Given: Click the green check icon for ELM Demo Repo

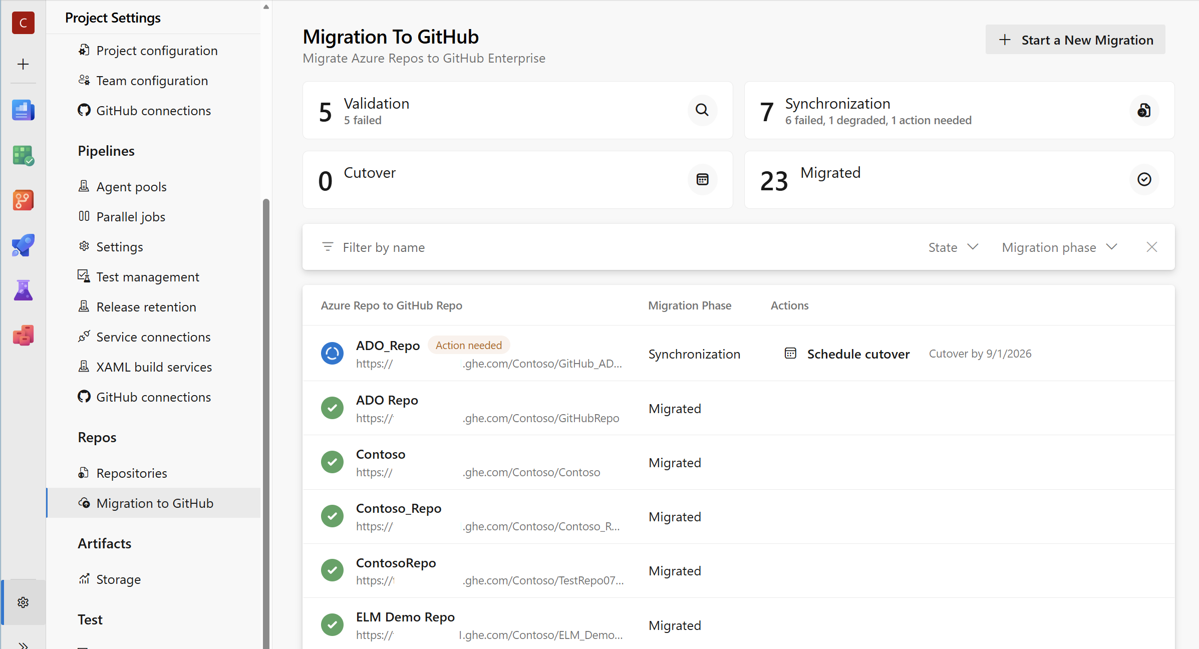Looking at the screenshot, I should pos(332,625).
